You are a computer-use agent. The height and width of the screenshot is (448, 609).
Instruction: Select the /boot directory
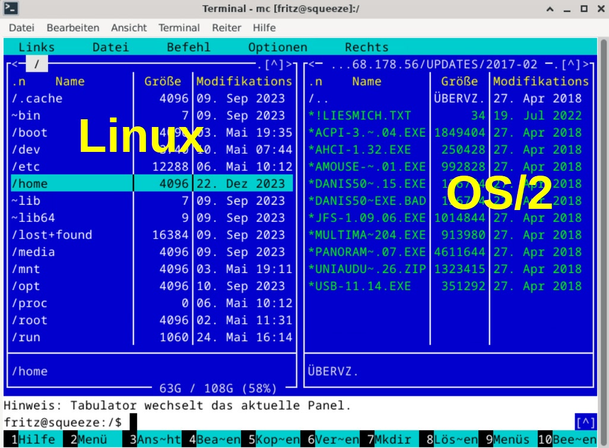click(x=152, y=133)
